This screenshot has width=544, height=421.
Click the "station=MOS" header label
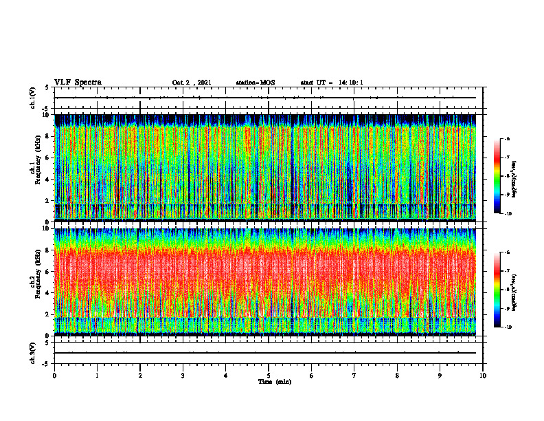tap(256, 83)
